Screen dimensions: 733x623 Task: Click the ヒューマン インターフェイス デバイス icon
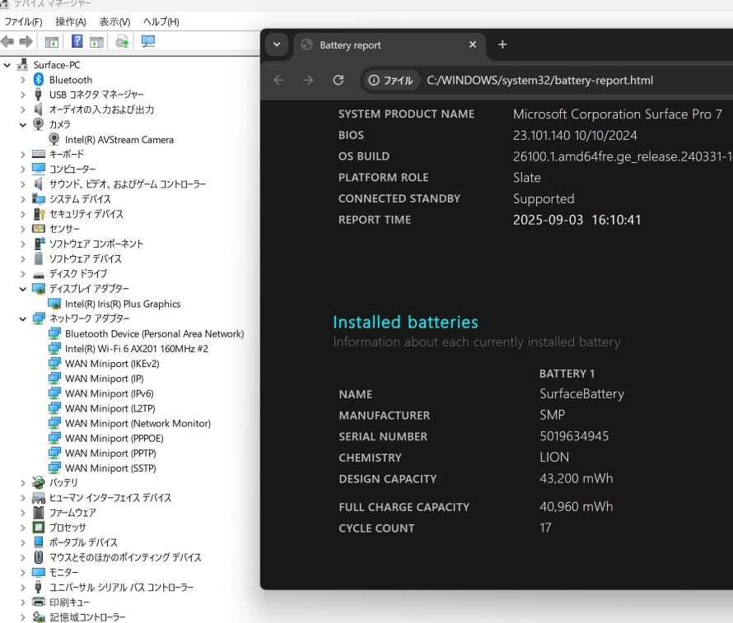(x=39, y=498)
